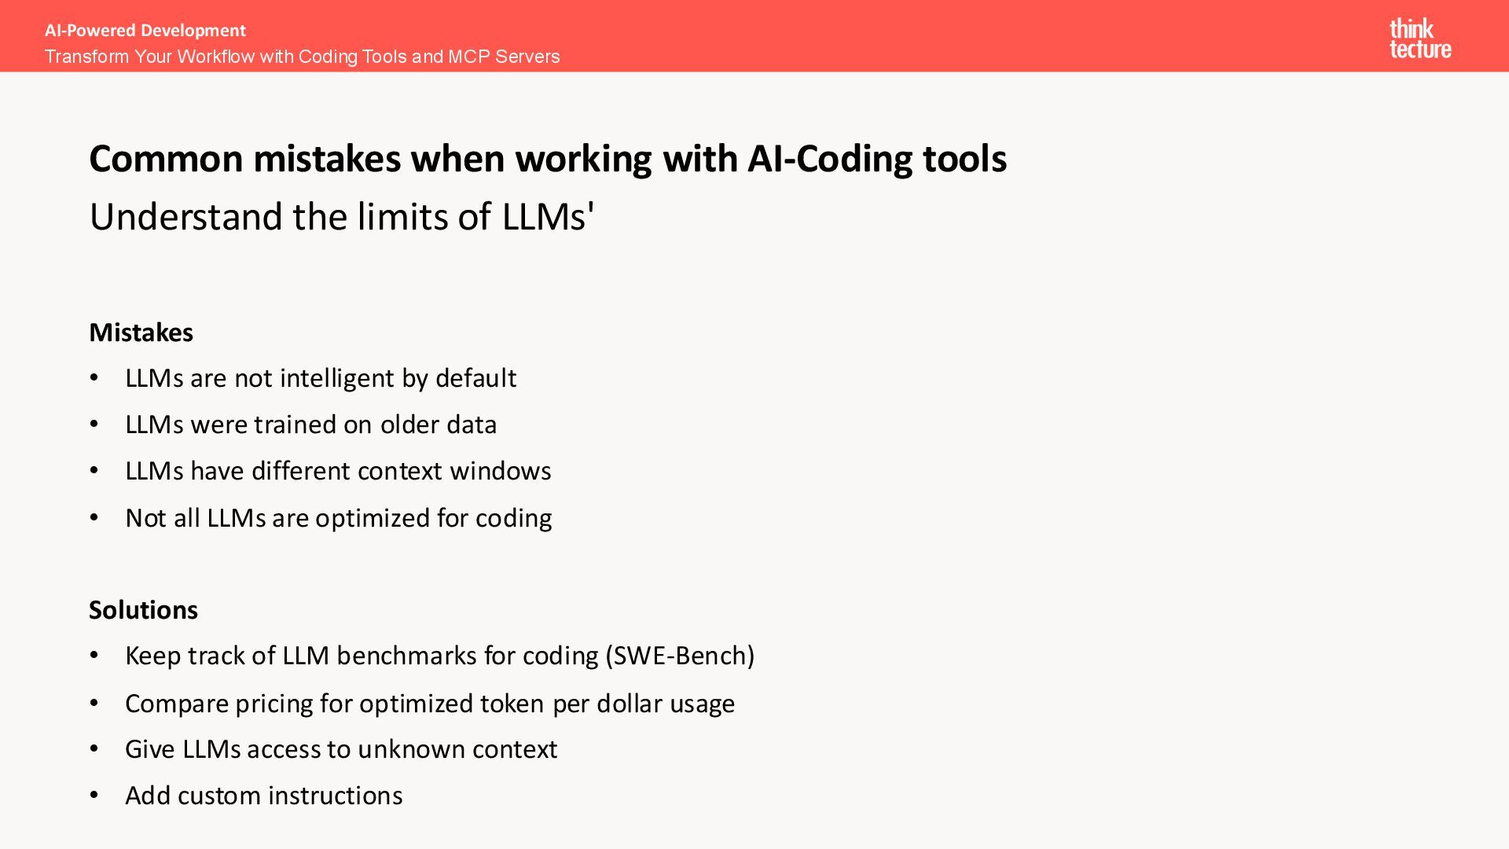Click the 'Solutions' section heading
Image resolution: width=1509 pixels, height=849 pixels.
coord(143,610)
